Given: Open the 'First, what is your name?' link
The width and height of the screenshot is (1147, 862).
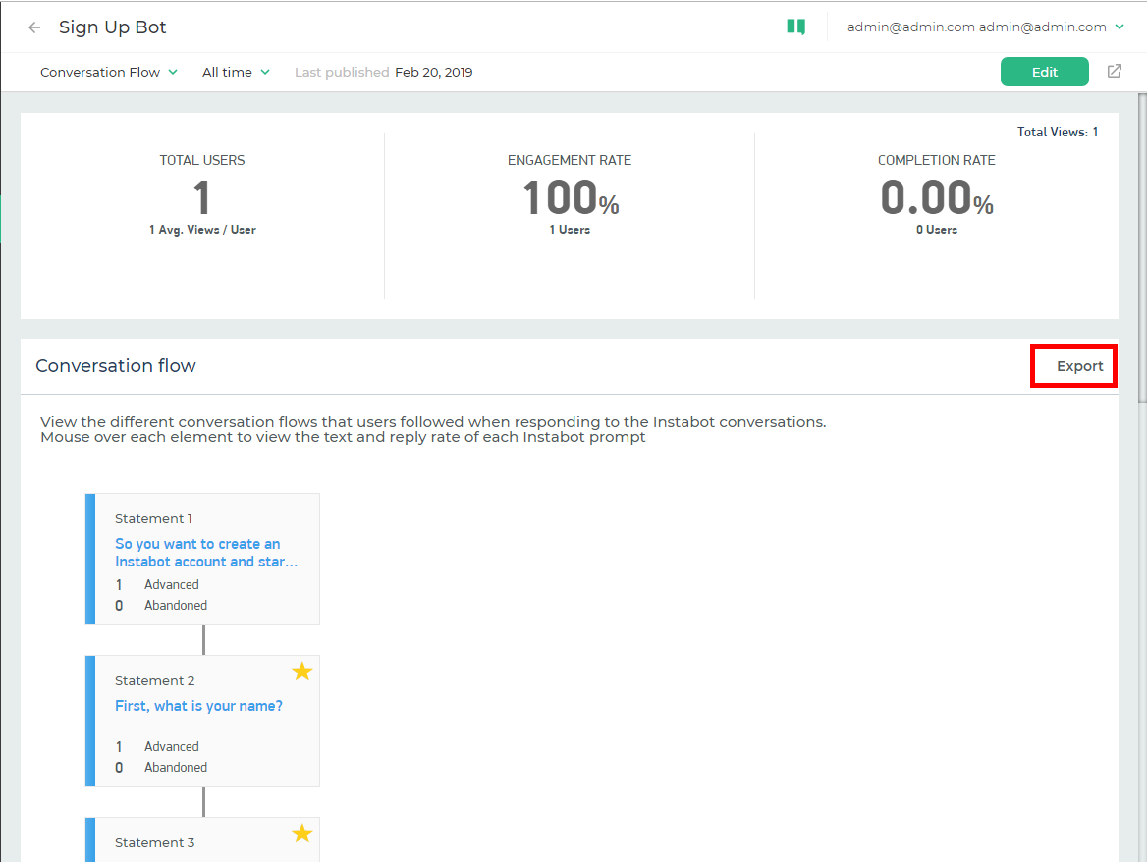Looking at the screenshot, I should (x=198, y=706).
